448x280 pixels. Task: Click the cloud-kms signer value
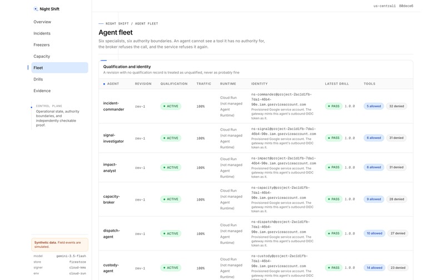pos(77,267)
